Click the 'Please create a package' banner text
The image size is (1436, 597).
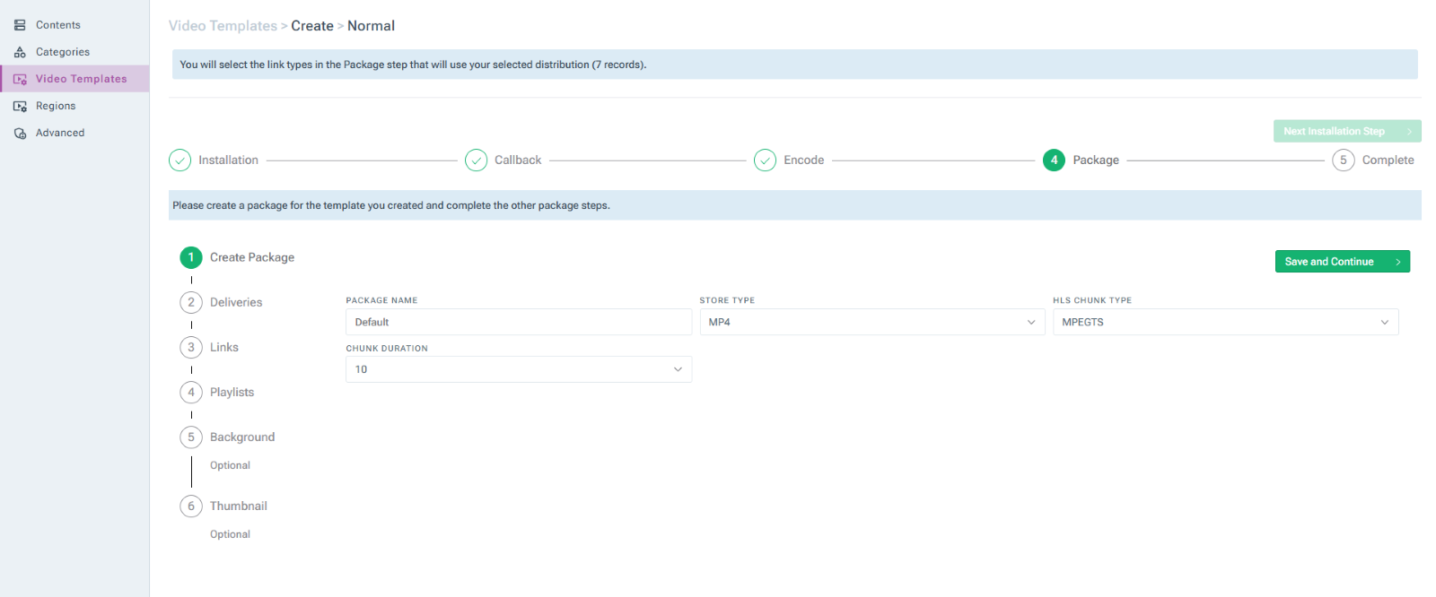[x=391, y=205]
